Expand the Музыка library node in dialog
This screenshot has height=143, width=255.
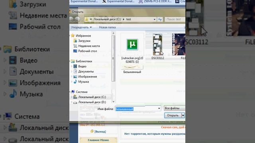pyautogui.click(x=72, y=81)
